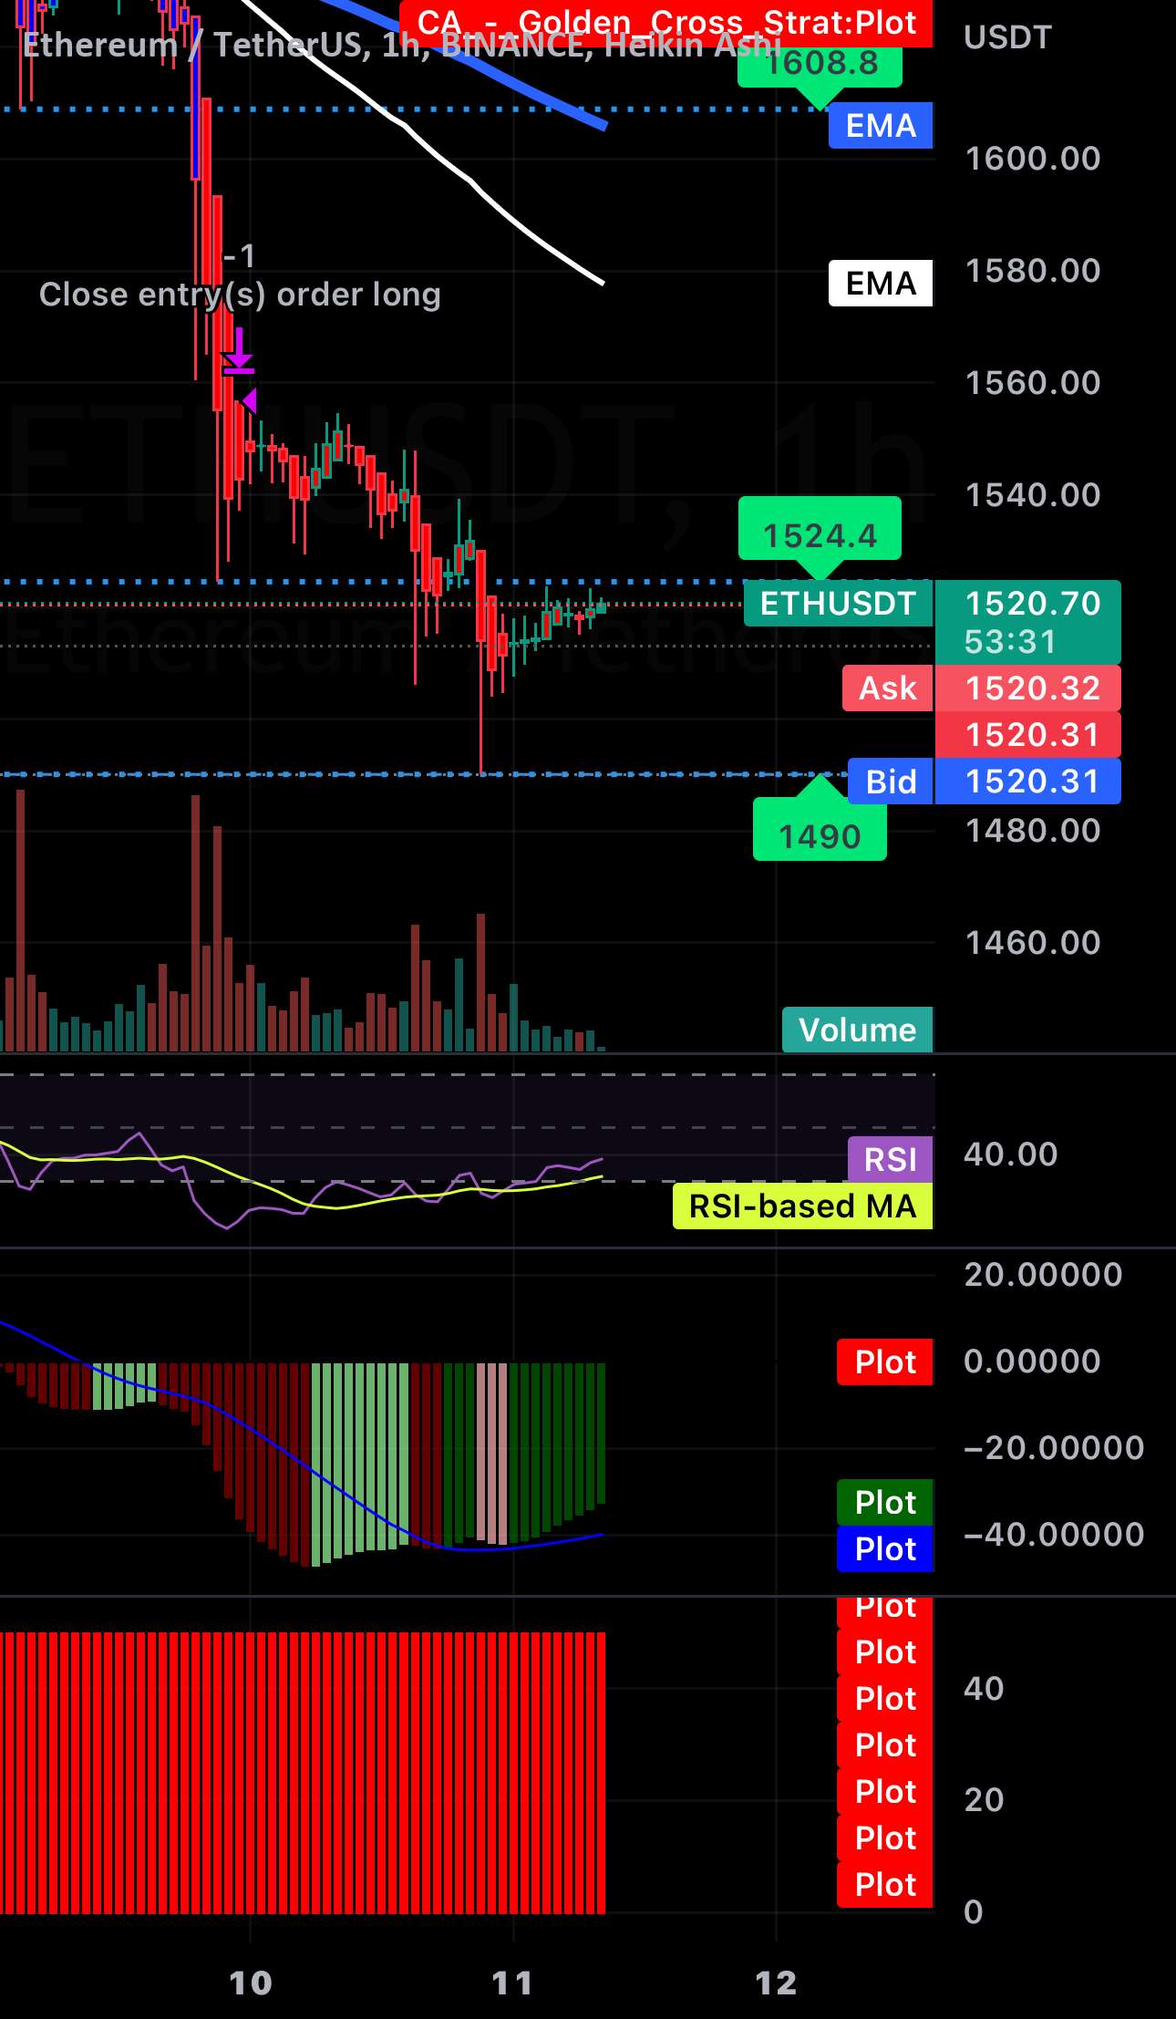The image size is (1176, 2019).
Task: Click the Bid label
Action: tap(891, 782)
